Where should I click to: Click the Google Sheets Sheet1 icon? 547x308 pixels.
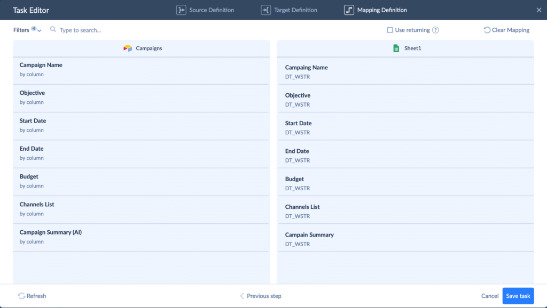(x=396, y=48)
